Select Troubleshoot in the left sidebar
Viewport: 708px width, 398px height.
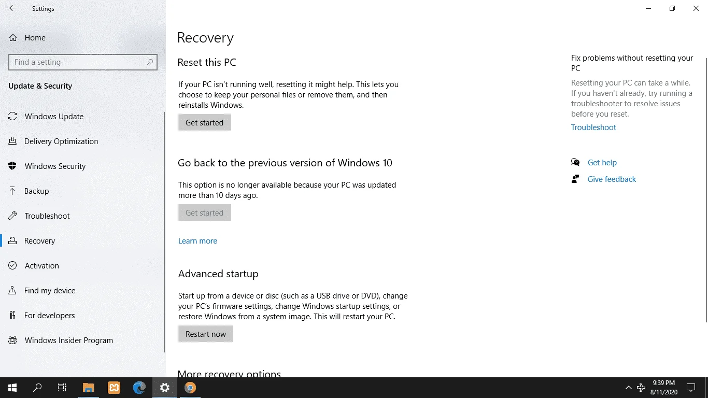[82, 216]
